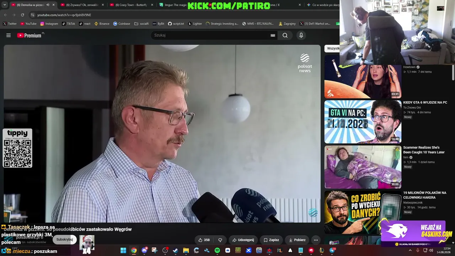Click the Pobierz download button
This screenshot has height=256, width=455.
[x=297, y=240]
